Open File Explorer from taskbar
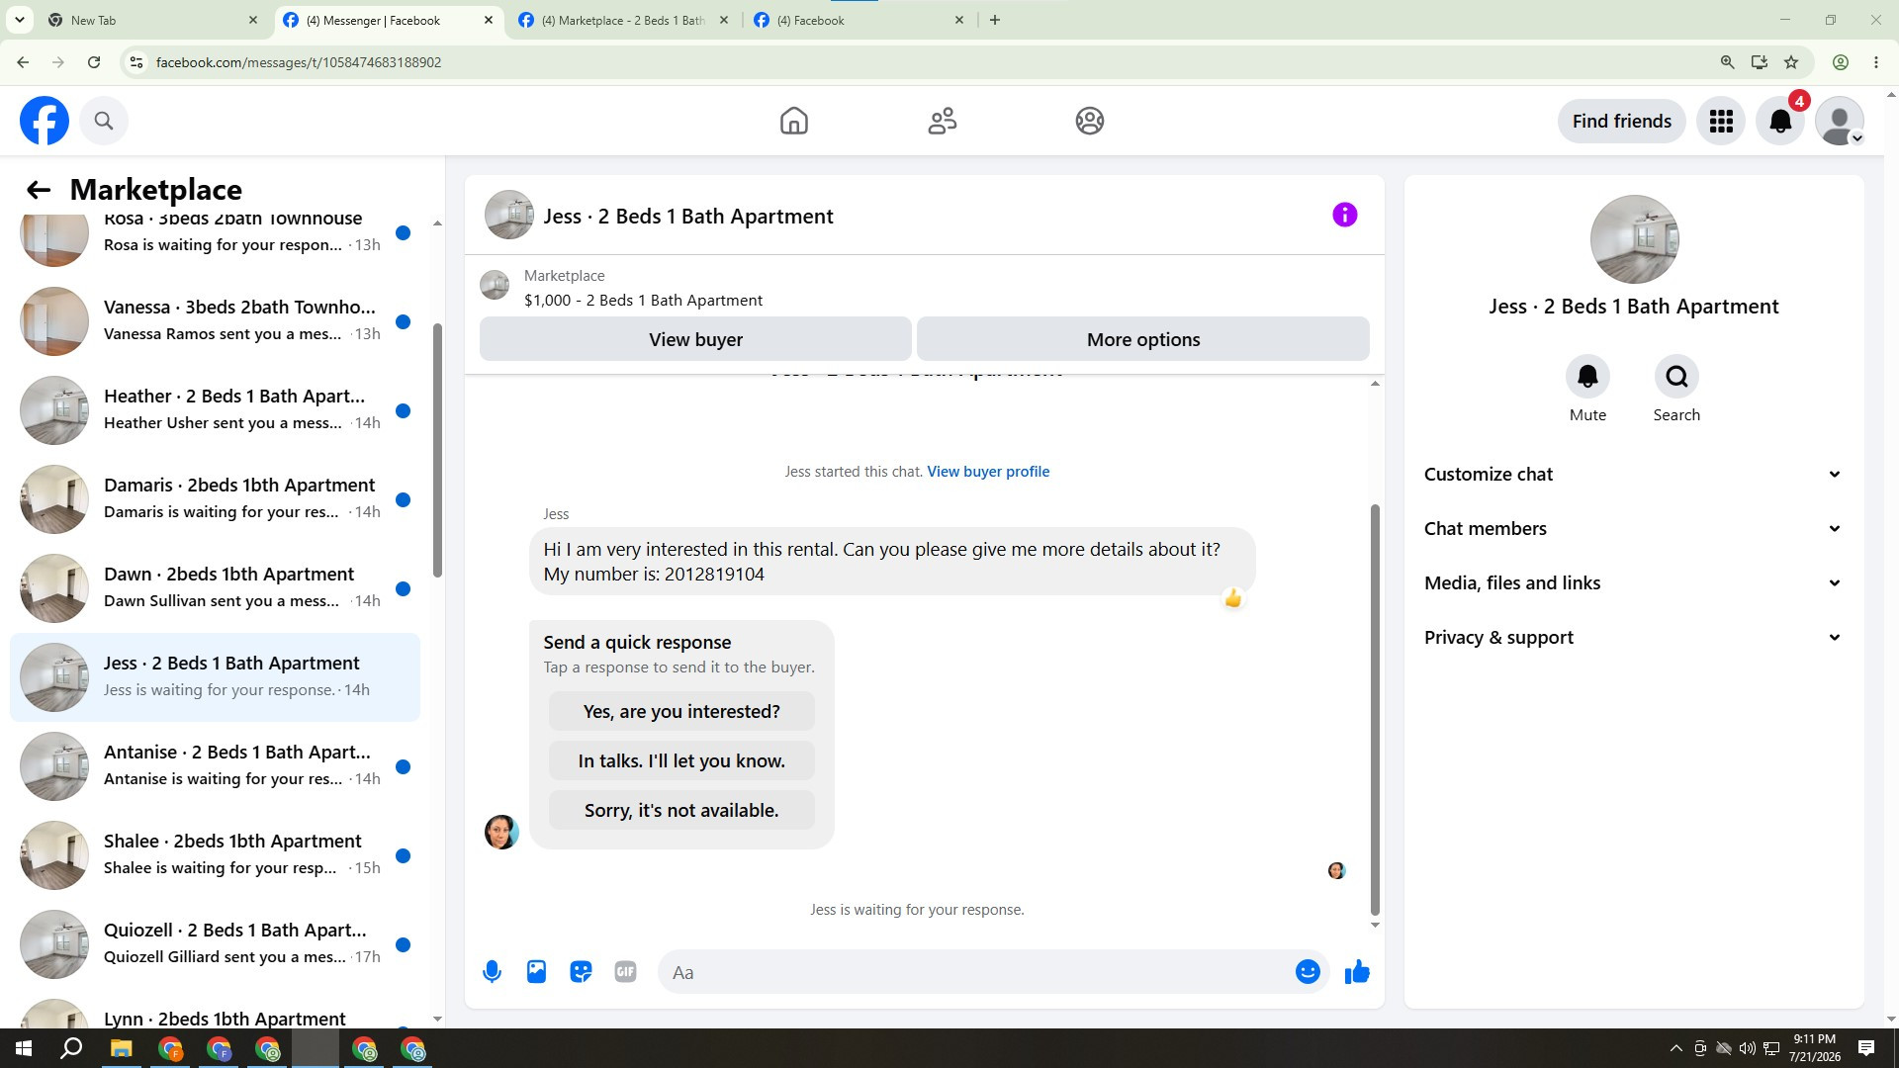This screenshot has height=1068, width=1899. (x=122, y=1048)
